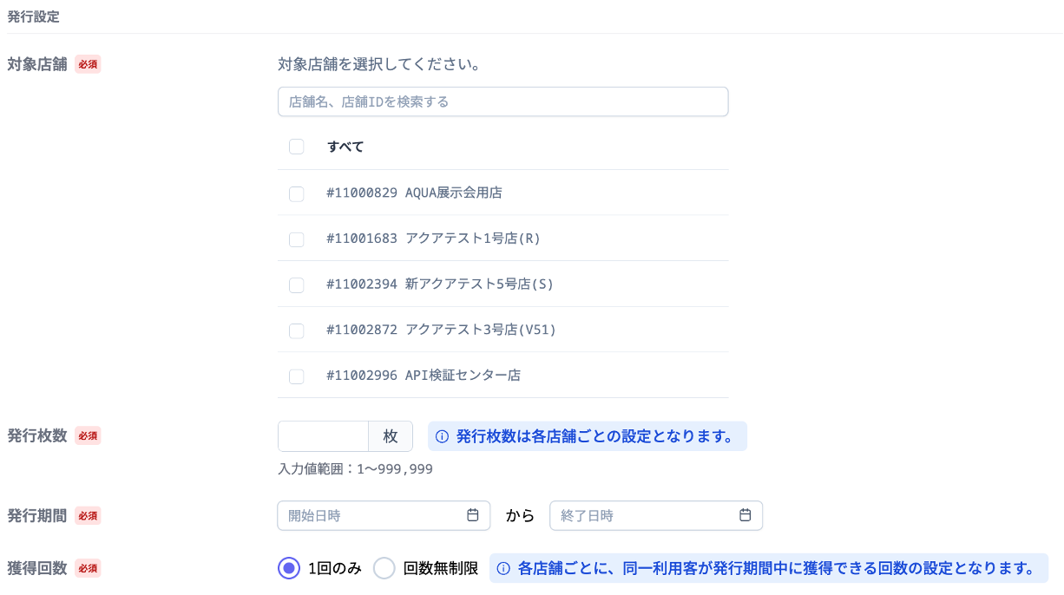The height and width of the screenshot is (595, 1064).
Task: Check the すべて checkbox
Action: (297, 147)
